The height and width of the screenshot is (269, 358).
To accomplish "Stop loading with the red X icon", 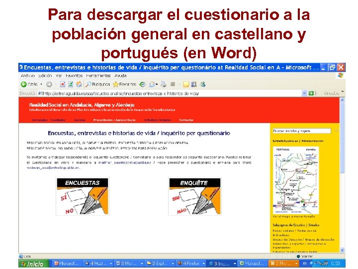I will [x=62, y=84].
